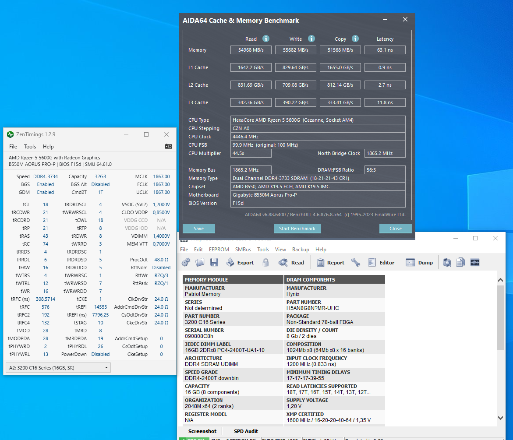The image size is (513, 440).
Task: Click the Thaiphoon vertical scrollbar thumb
Action: point(500,318)
